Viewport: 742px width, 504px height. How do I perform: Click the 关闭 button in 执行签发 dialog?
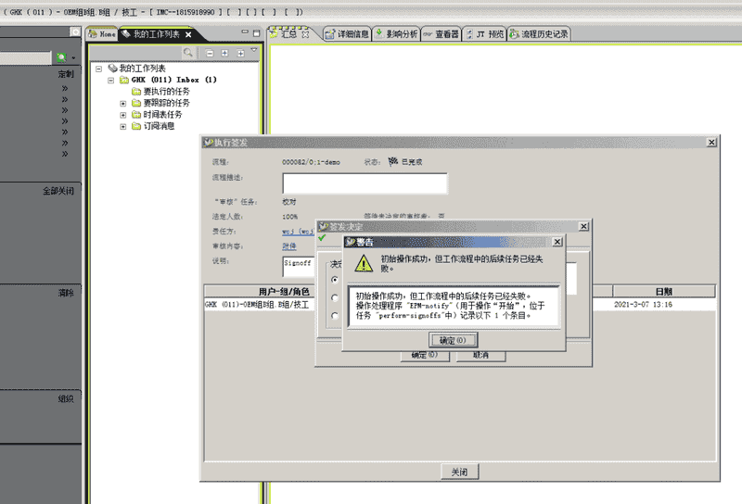pos(459,472)
